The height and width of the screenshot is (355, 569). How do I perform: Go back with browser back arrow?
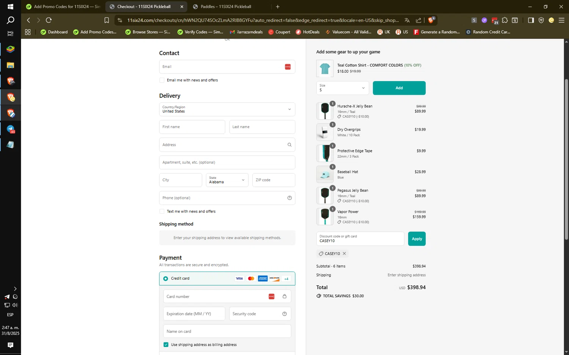tap(28, 20)
